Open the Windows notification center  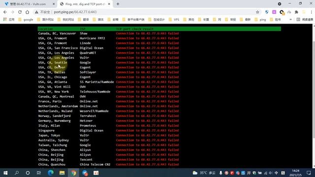point(309,173)
